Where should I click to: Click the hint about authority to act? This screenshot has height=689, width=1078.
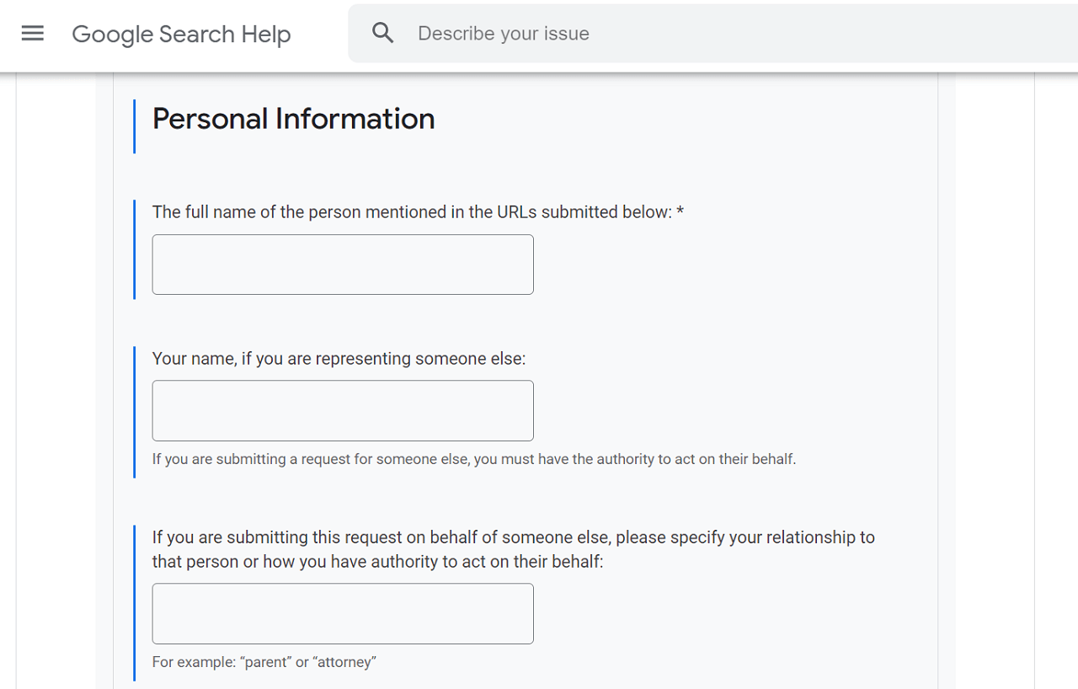474,459
